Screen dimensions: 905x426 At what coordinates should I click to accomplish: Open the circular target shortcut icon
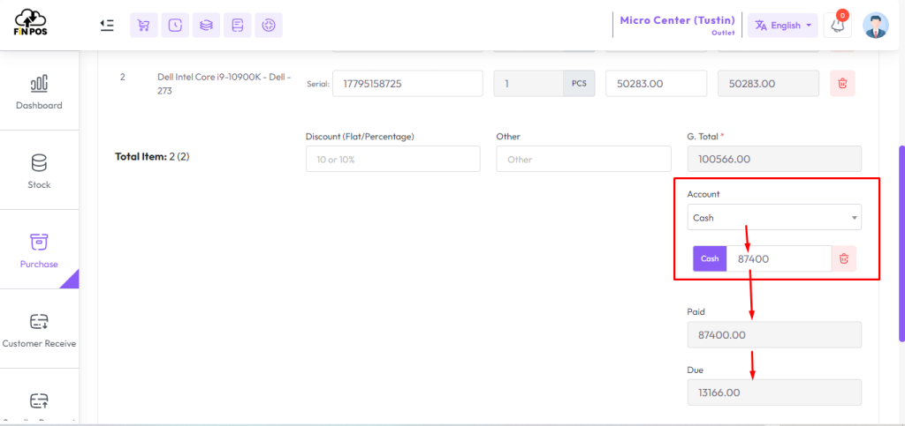(x=269, y=26)
